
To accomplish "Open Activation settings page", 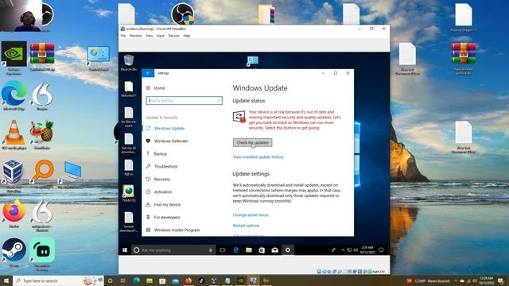I will point(163,192).
